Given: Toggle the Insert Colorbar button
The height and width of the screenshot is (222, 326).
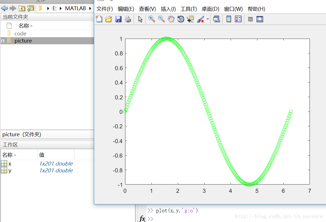Looking at the screenshot, I should click(x=229, y=19).
